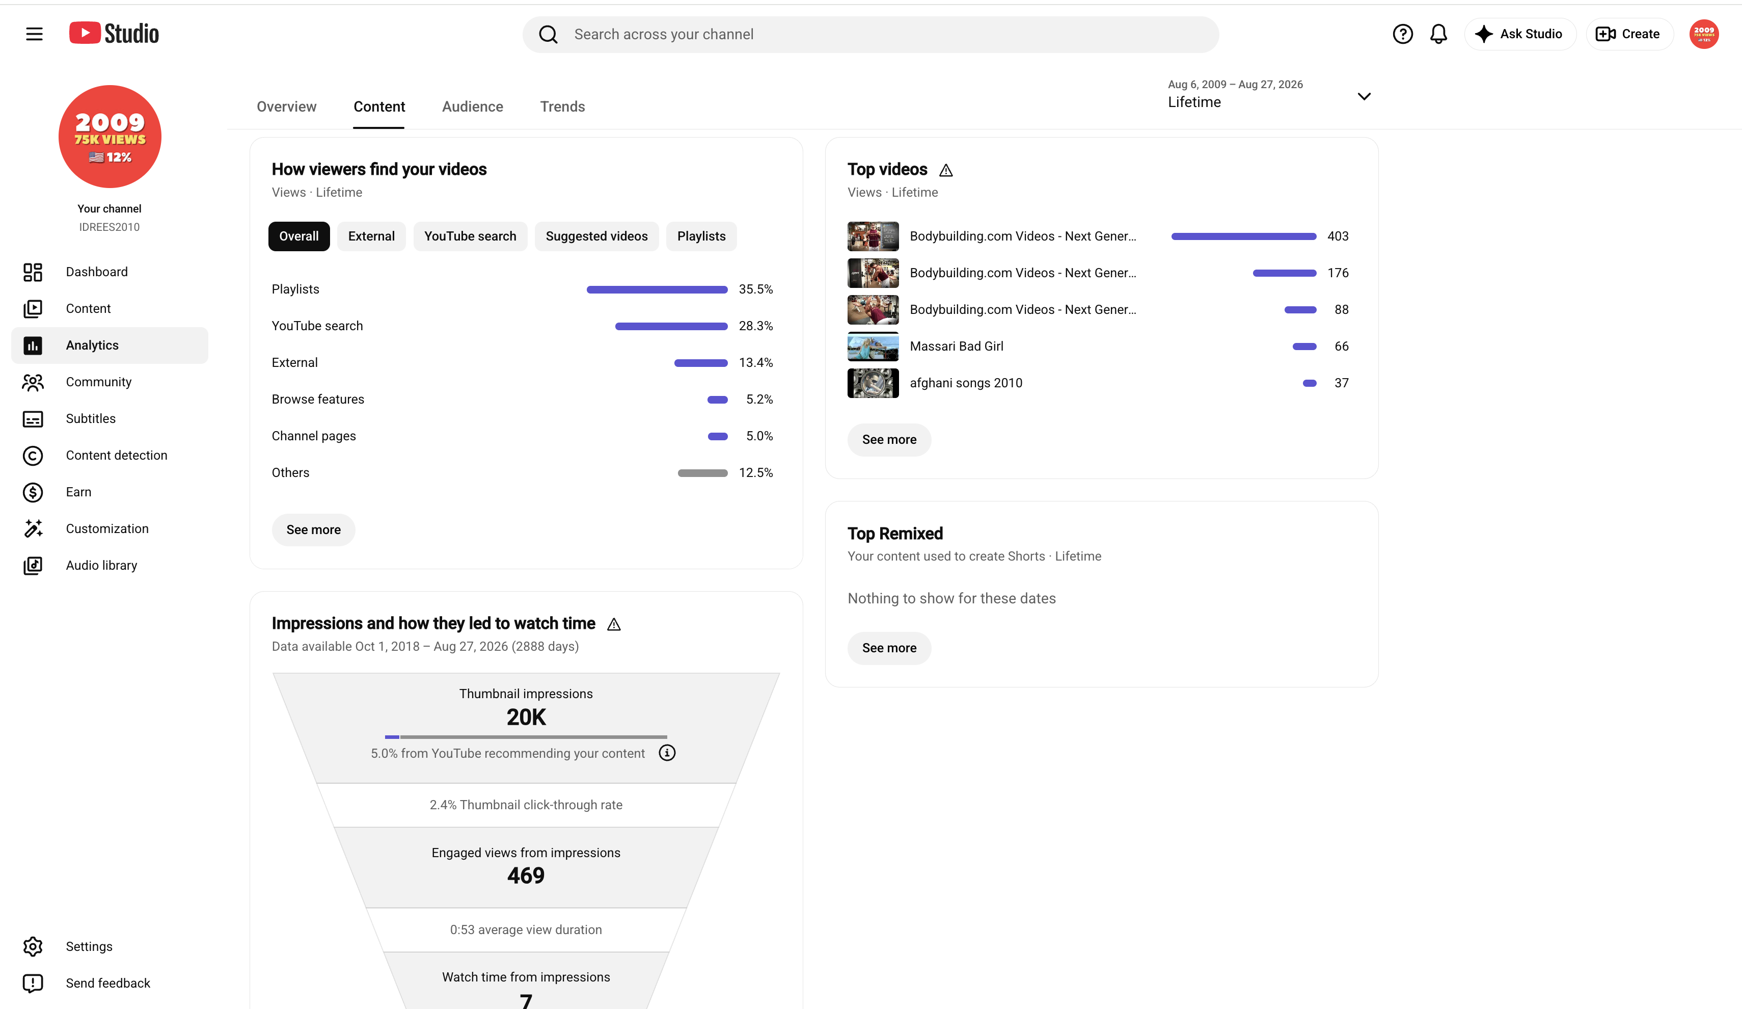Image resolution: width=1742 pixels, height=1009 pixels.
Task: Click Engaged views from impressions 469
Action: click(x=526, y=875)
